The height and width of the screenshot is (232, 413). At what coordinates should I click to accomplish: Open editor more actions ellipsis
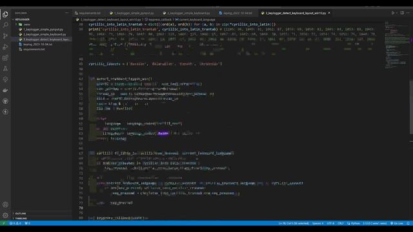click(408, 13)
